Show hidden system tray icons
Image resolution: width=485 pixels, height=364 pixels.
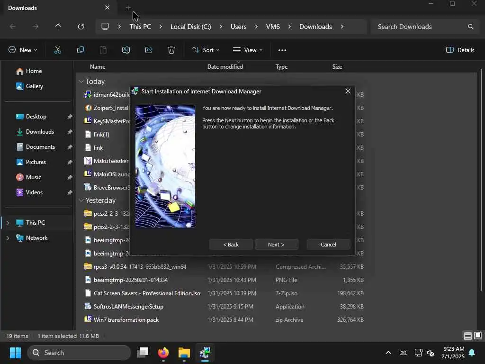(388, 353)
